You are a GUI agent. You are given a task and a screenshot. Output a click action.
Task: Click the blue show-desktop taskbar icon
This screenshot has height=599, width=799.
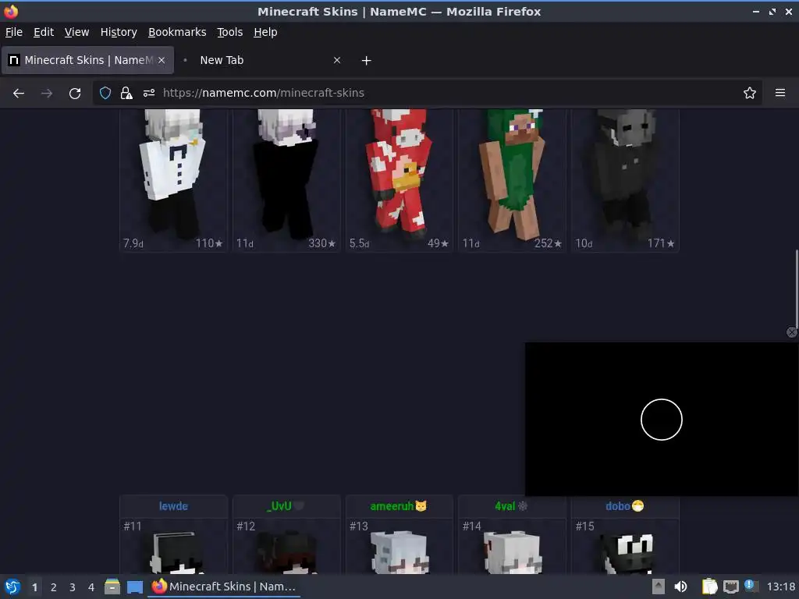[134, 587]
